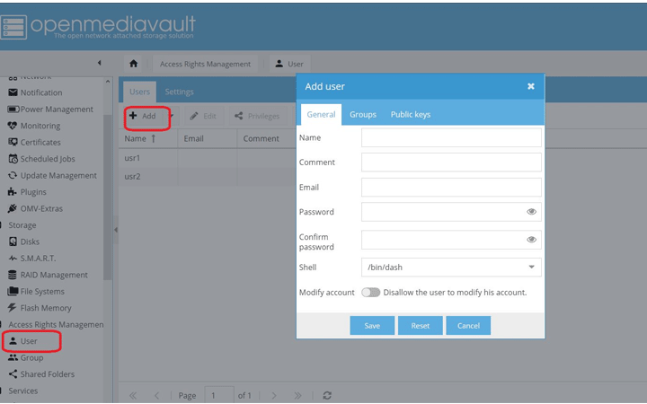Select the usr2 row
Image resolution: width=647 pixels, height=404 pixels.
(x=208, y=176)
